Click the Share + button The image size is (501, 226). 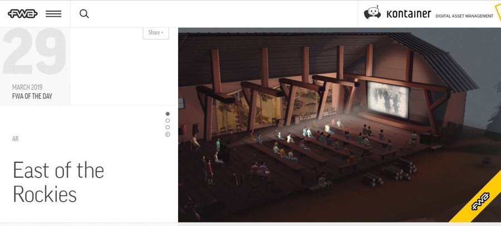[x=156, y=32]
